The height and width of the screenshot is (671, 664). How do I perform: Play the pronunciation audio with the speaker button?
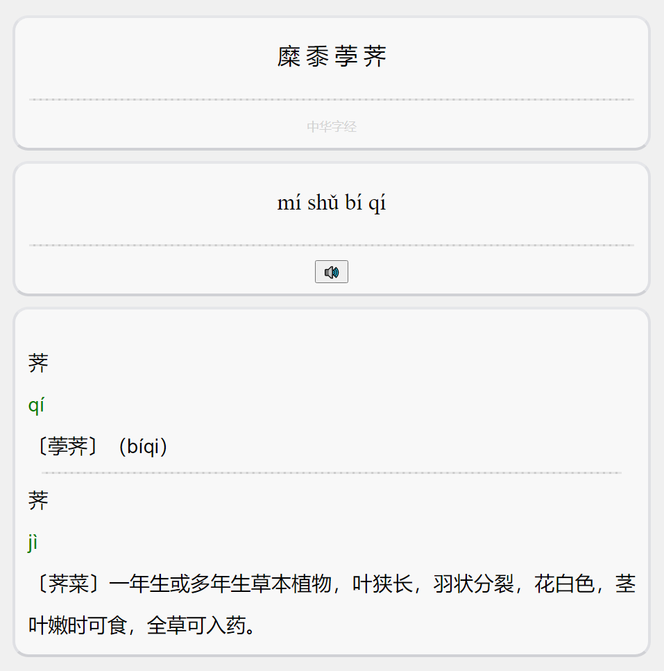point(332,272)
